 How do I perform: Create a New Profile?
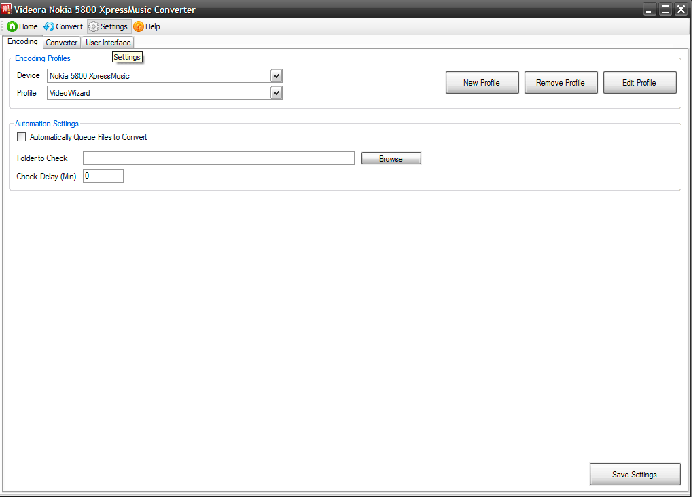pos(482,83)
